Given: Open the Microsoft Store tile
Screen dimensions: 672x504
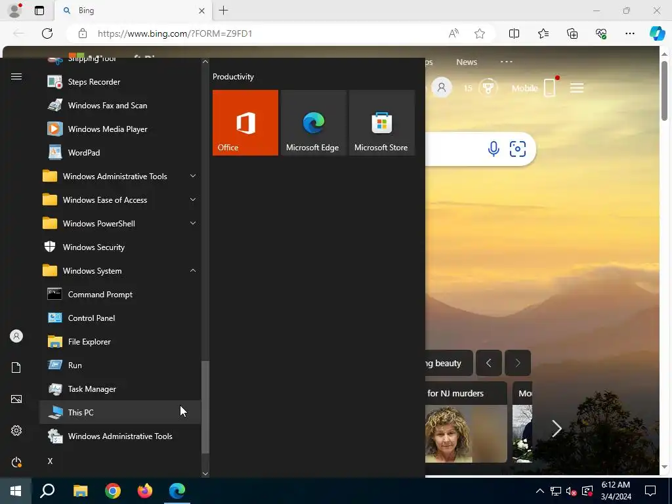Looking at the screenshot, I should [383, 123].
